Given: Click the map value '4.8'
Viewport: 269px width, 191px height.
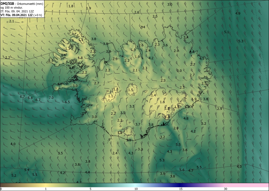Looking at the screenshot, I should tap(186, 118).
